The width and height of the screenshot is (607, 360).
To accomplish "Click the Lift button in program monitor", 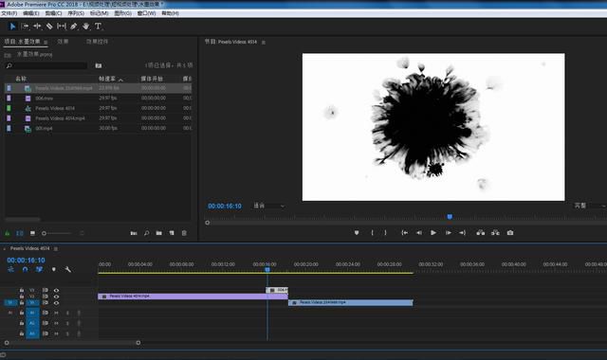I will [x=481, y=233].
